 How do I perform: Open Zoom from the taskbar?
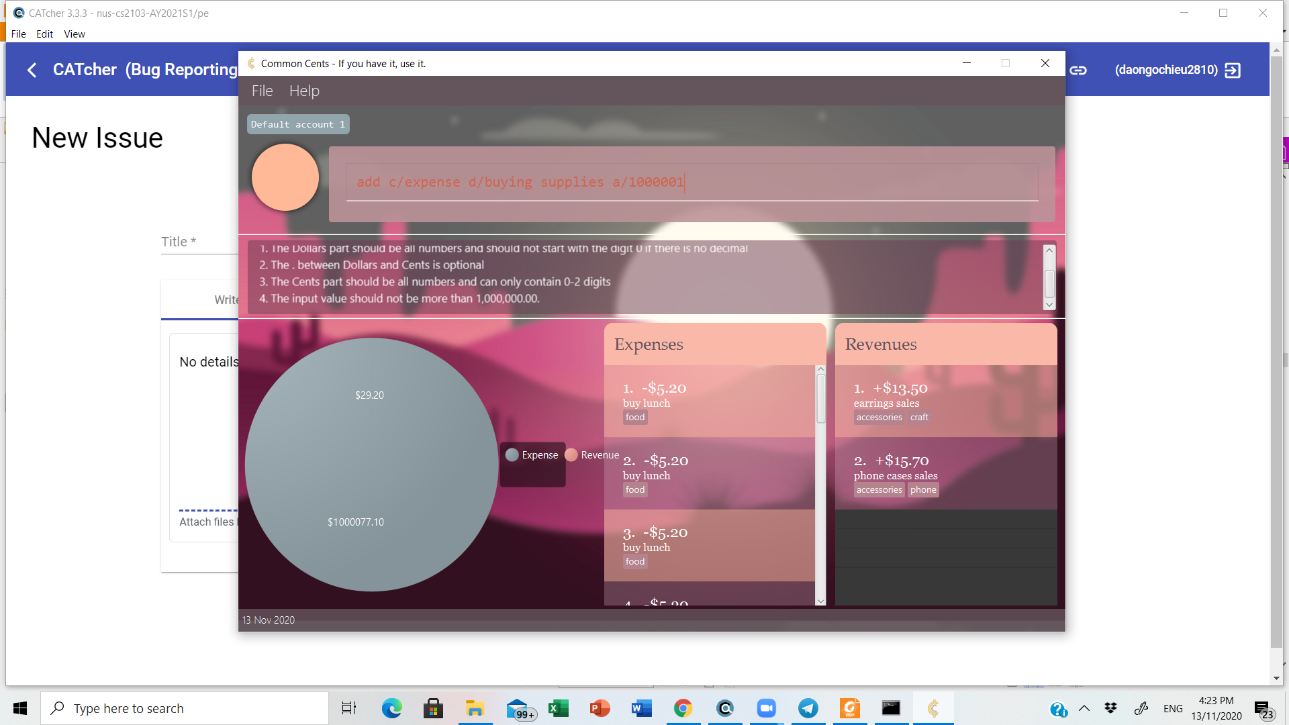[766, 708]
